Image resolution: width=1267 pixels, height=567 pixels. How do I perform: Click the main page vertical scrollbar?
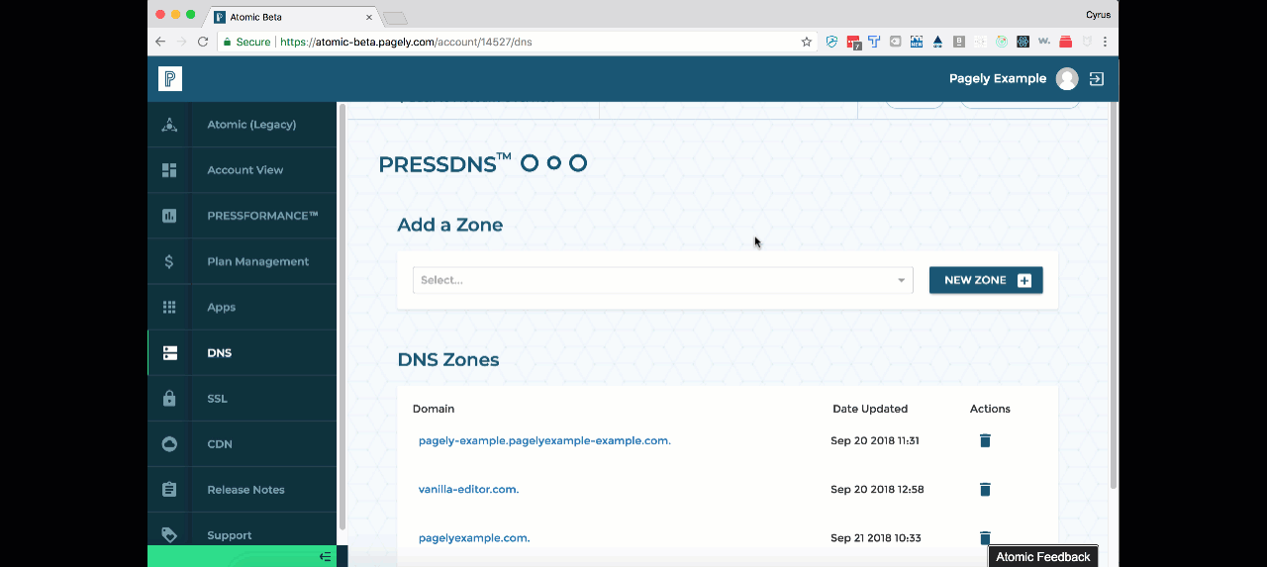point(1113,295)
